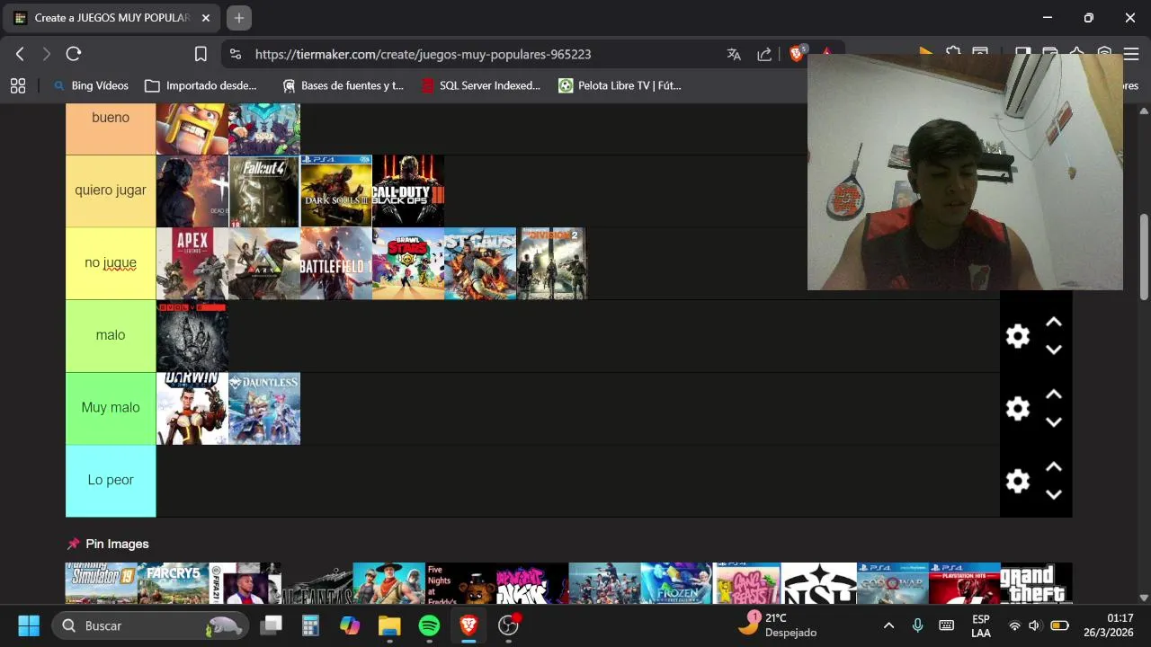Image resolution: width=1151 pixels, height=647 pixels.
Task: Close the JUEGOS MUY POPULARES tab
Action: pyautogui.click(x=206, y=18)
